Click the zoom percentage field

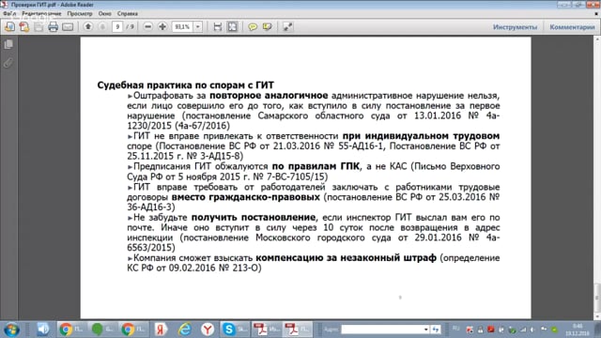coord(182,27)
